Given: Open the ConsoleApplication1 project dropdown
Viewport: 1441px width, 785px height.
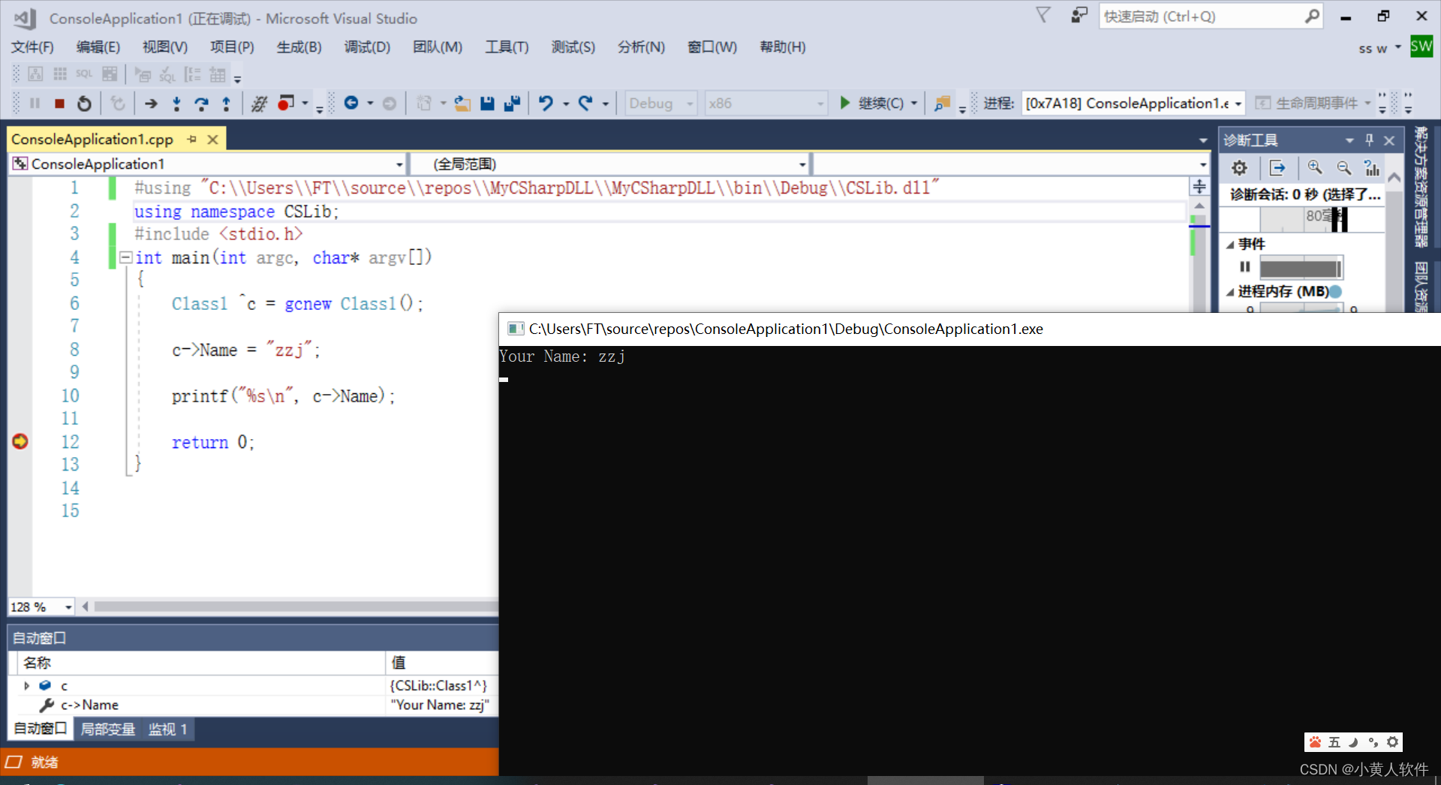Looking at the screenshot, I should tap(208, 164).
